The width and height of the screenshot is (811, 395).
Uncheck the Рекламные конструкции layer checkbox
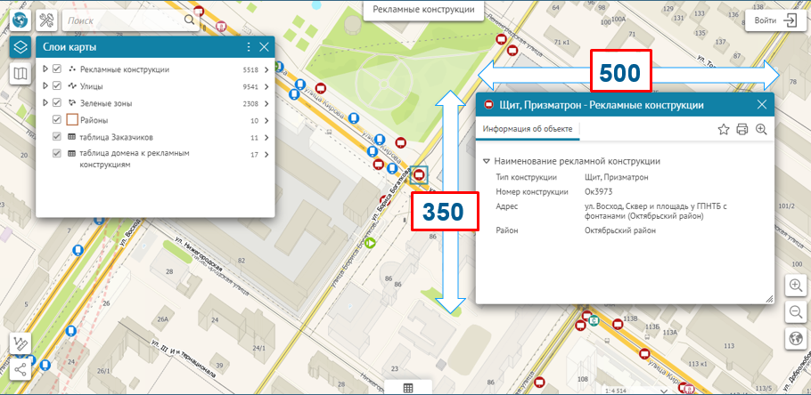point(57,69)
